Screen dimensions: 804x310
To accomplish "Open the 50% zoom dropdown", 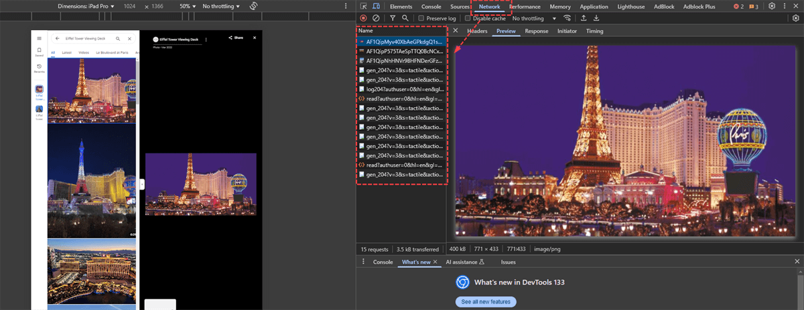I will (x=187, y=6).
